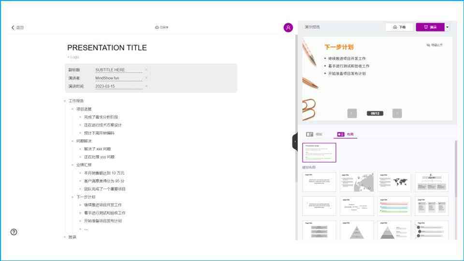Click the ... placeholder outline item
Screen dimensions: 464x261
click(x=86, y=229)
